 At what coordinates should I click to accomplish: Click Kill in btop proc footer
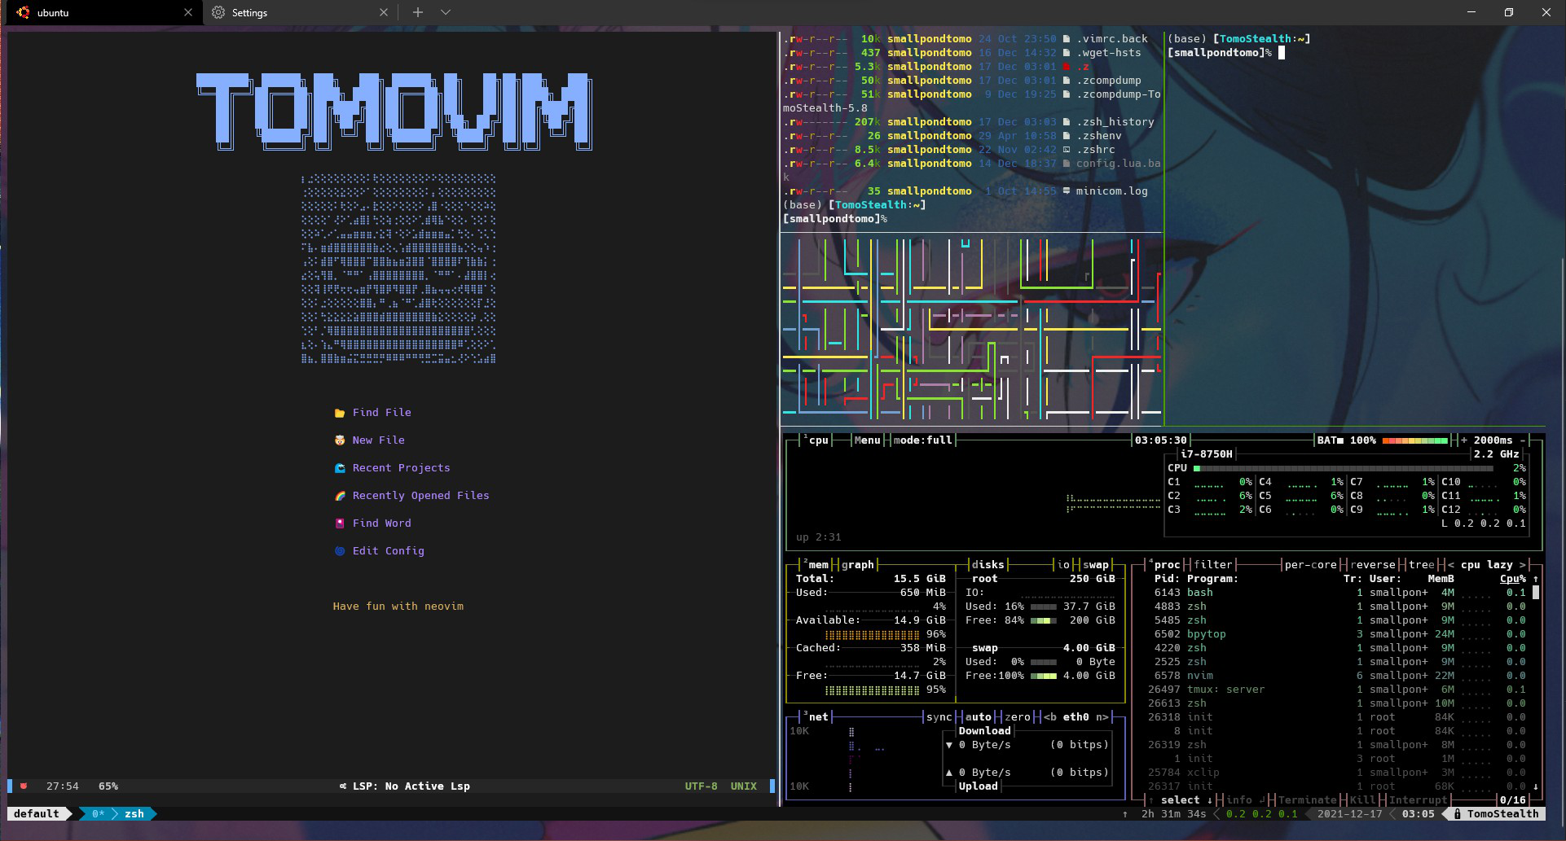pos(1363,800)
